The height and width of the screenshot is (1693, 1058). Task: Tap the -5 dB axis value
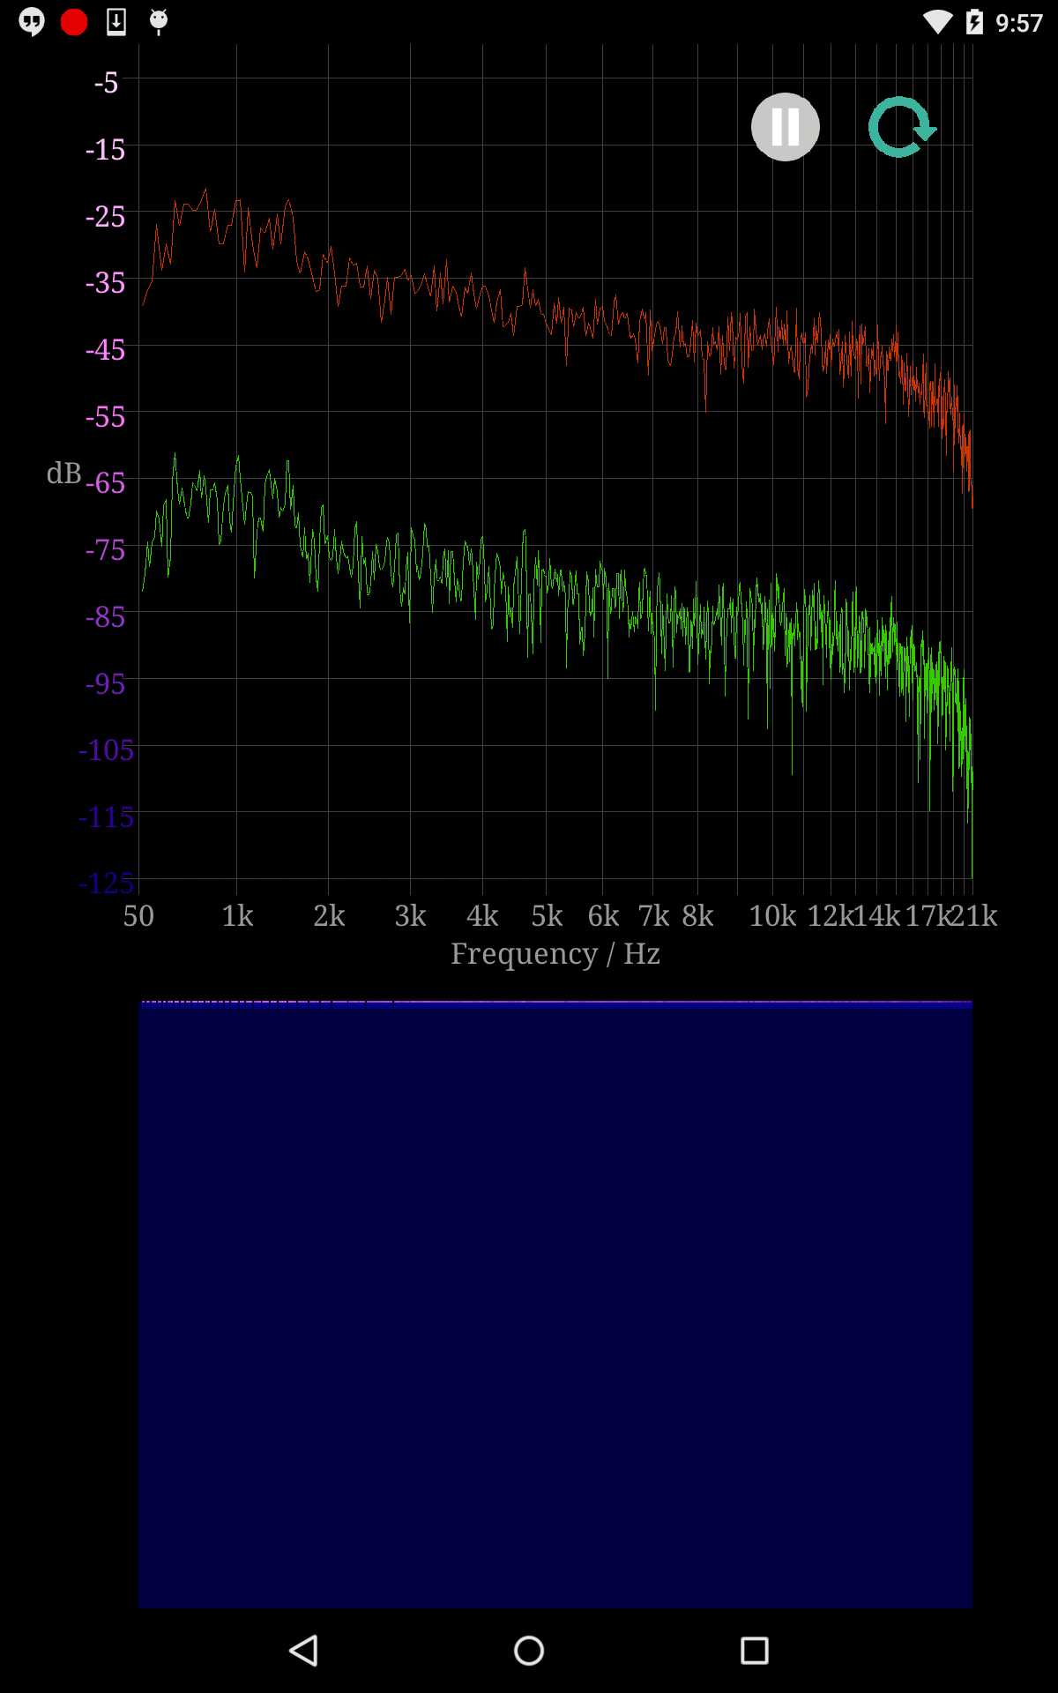point(106,83)
